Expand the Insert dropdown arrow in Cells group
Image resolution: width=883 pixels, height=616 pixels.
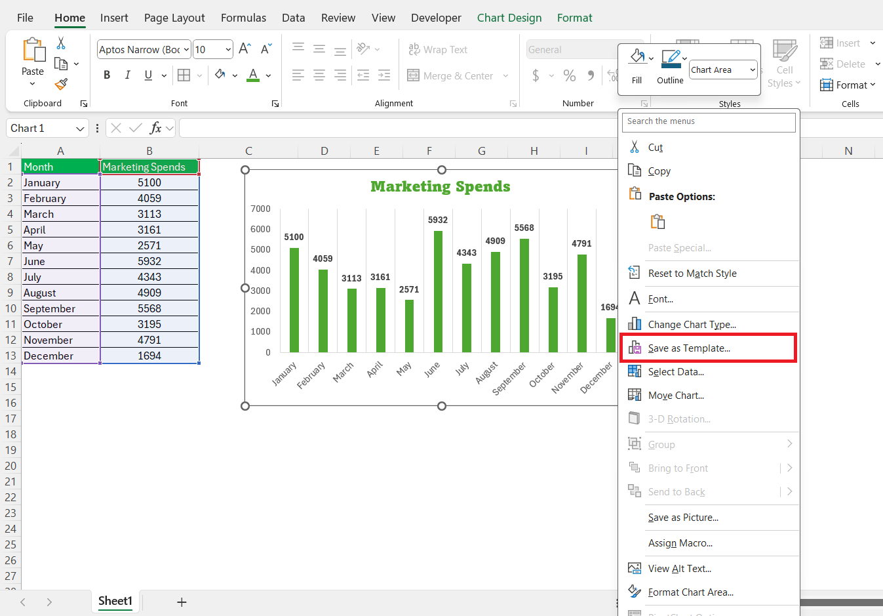[873, 43]
